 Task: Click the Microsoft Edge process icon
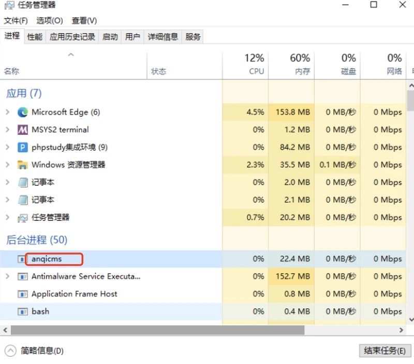(22, 112)
